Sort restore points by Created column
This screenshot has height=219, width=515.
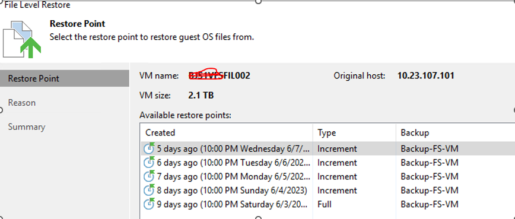[227, 133]
